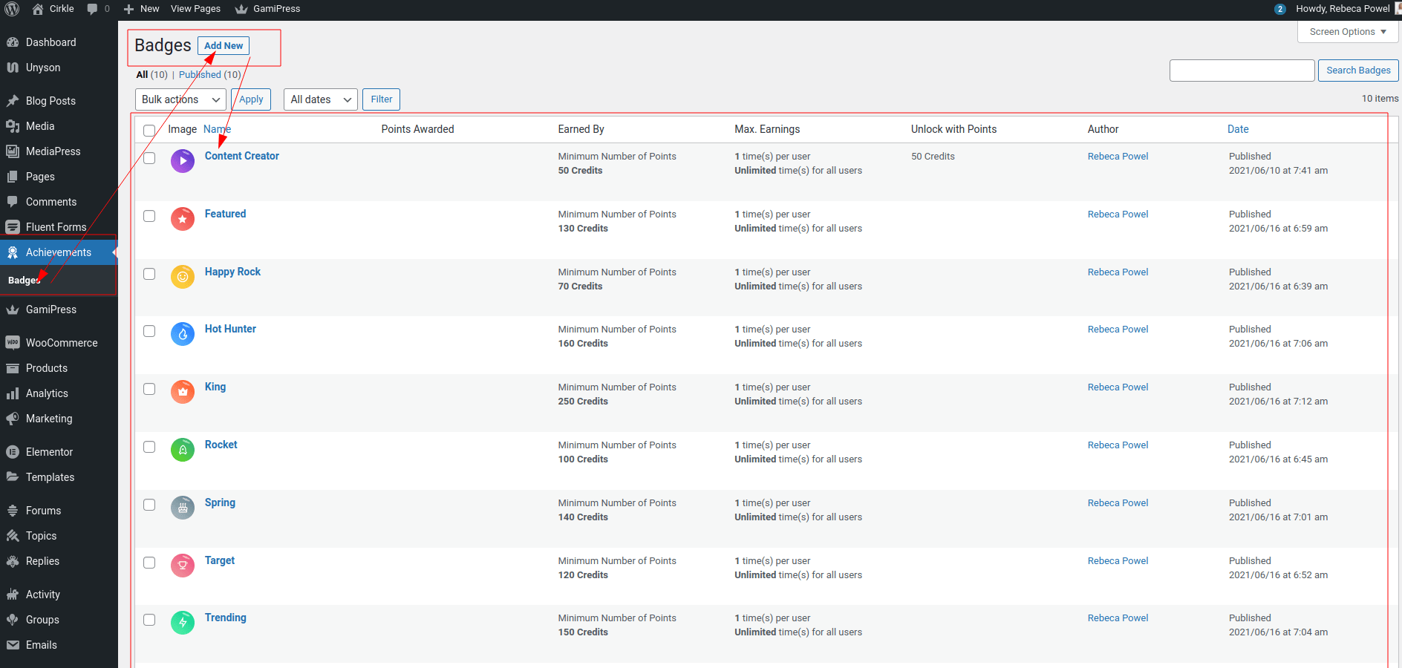Sort the table by Date column
Image resolution: width=1402 pixels, height=668 pixels.
[1238, 129]
